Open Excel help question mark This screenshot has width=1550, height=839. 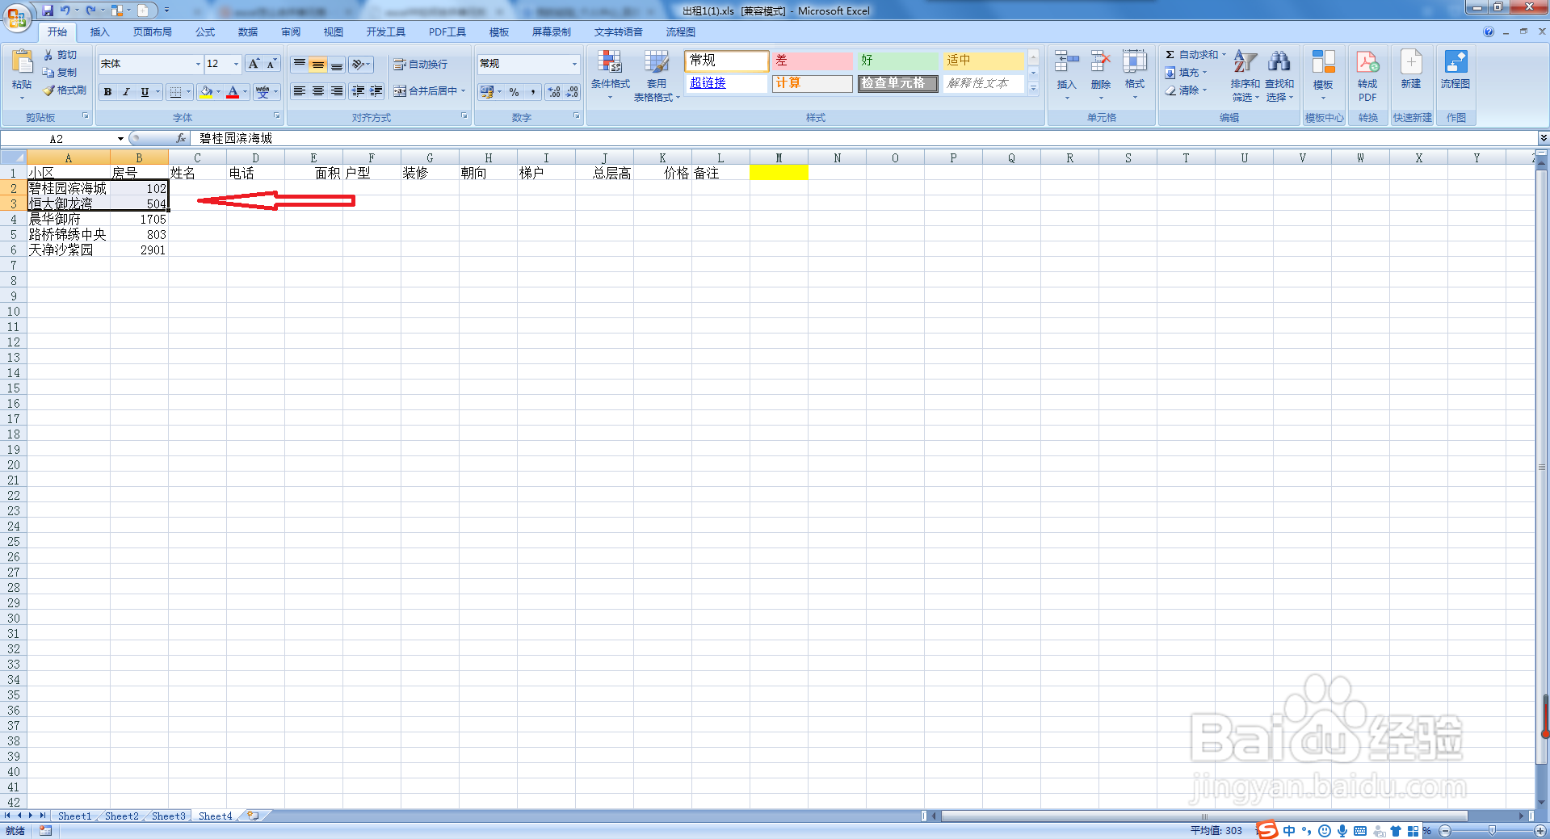(1489, 32)
